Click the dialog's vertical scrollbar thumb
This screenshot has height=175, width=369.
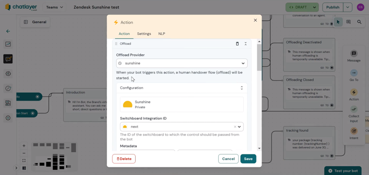pos(259,57)
